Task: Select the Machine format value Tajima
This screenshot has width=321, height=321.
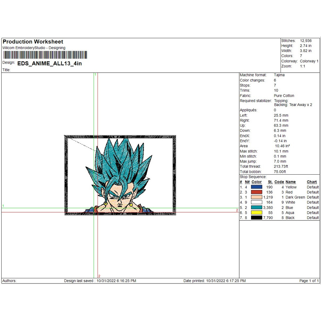Action: [x=279, y=75]
